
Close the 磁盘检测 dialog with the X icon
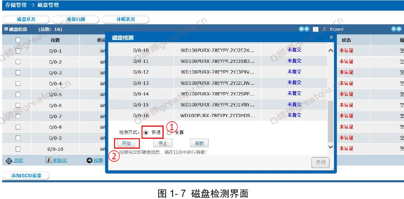pyautogui.click(x=331, y=37)
